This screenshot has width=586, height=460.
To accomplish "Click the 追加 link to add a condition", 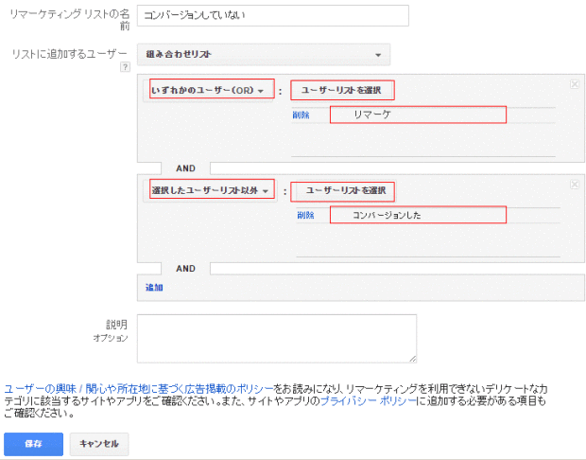I will pos(154,287).
